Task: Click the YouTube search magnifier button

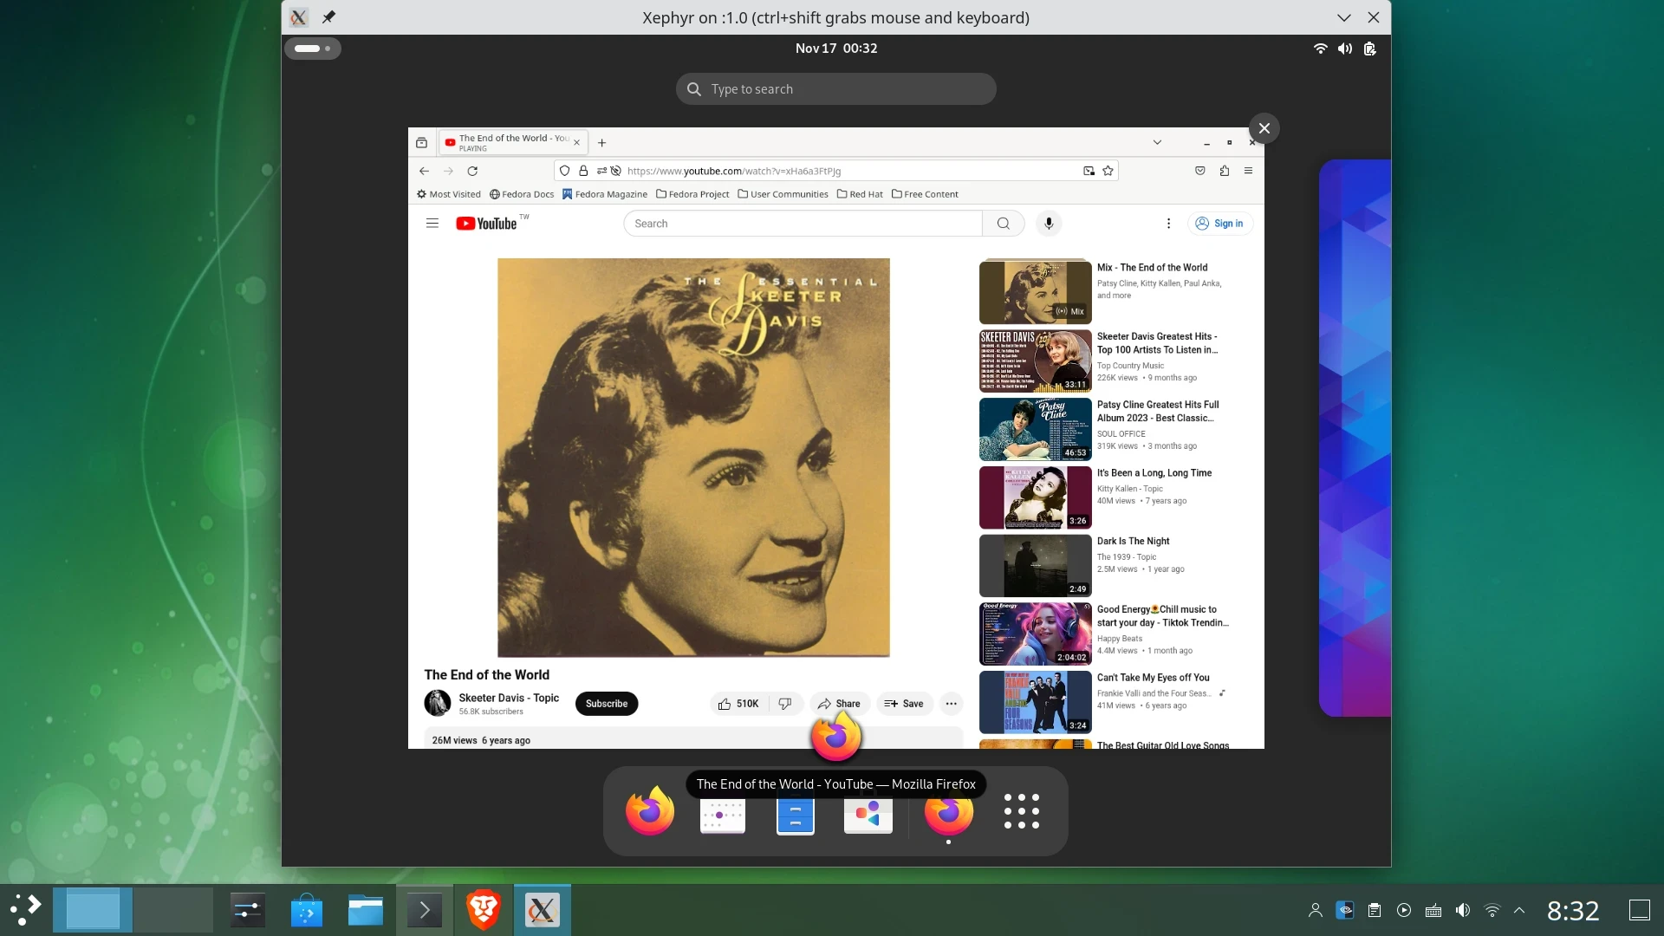Action: (x=1004, y=224)
